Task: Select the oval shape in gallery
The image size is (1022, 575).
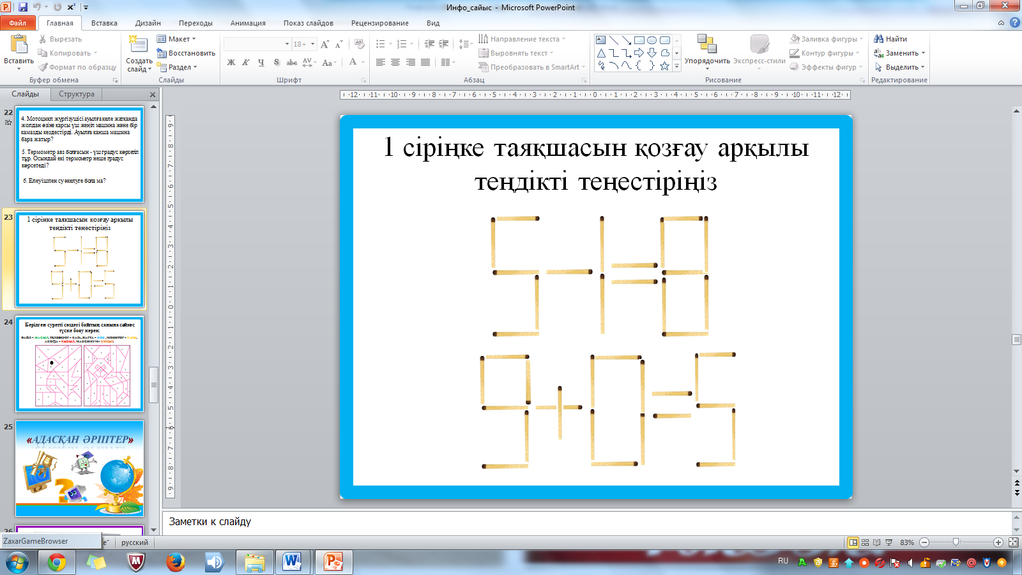Action: (652, 40)
